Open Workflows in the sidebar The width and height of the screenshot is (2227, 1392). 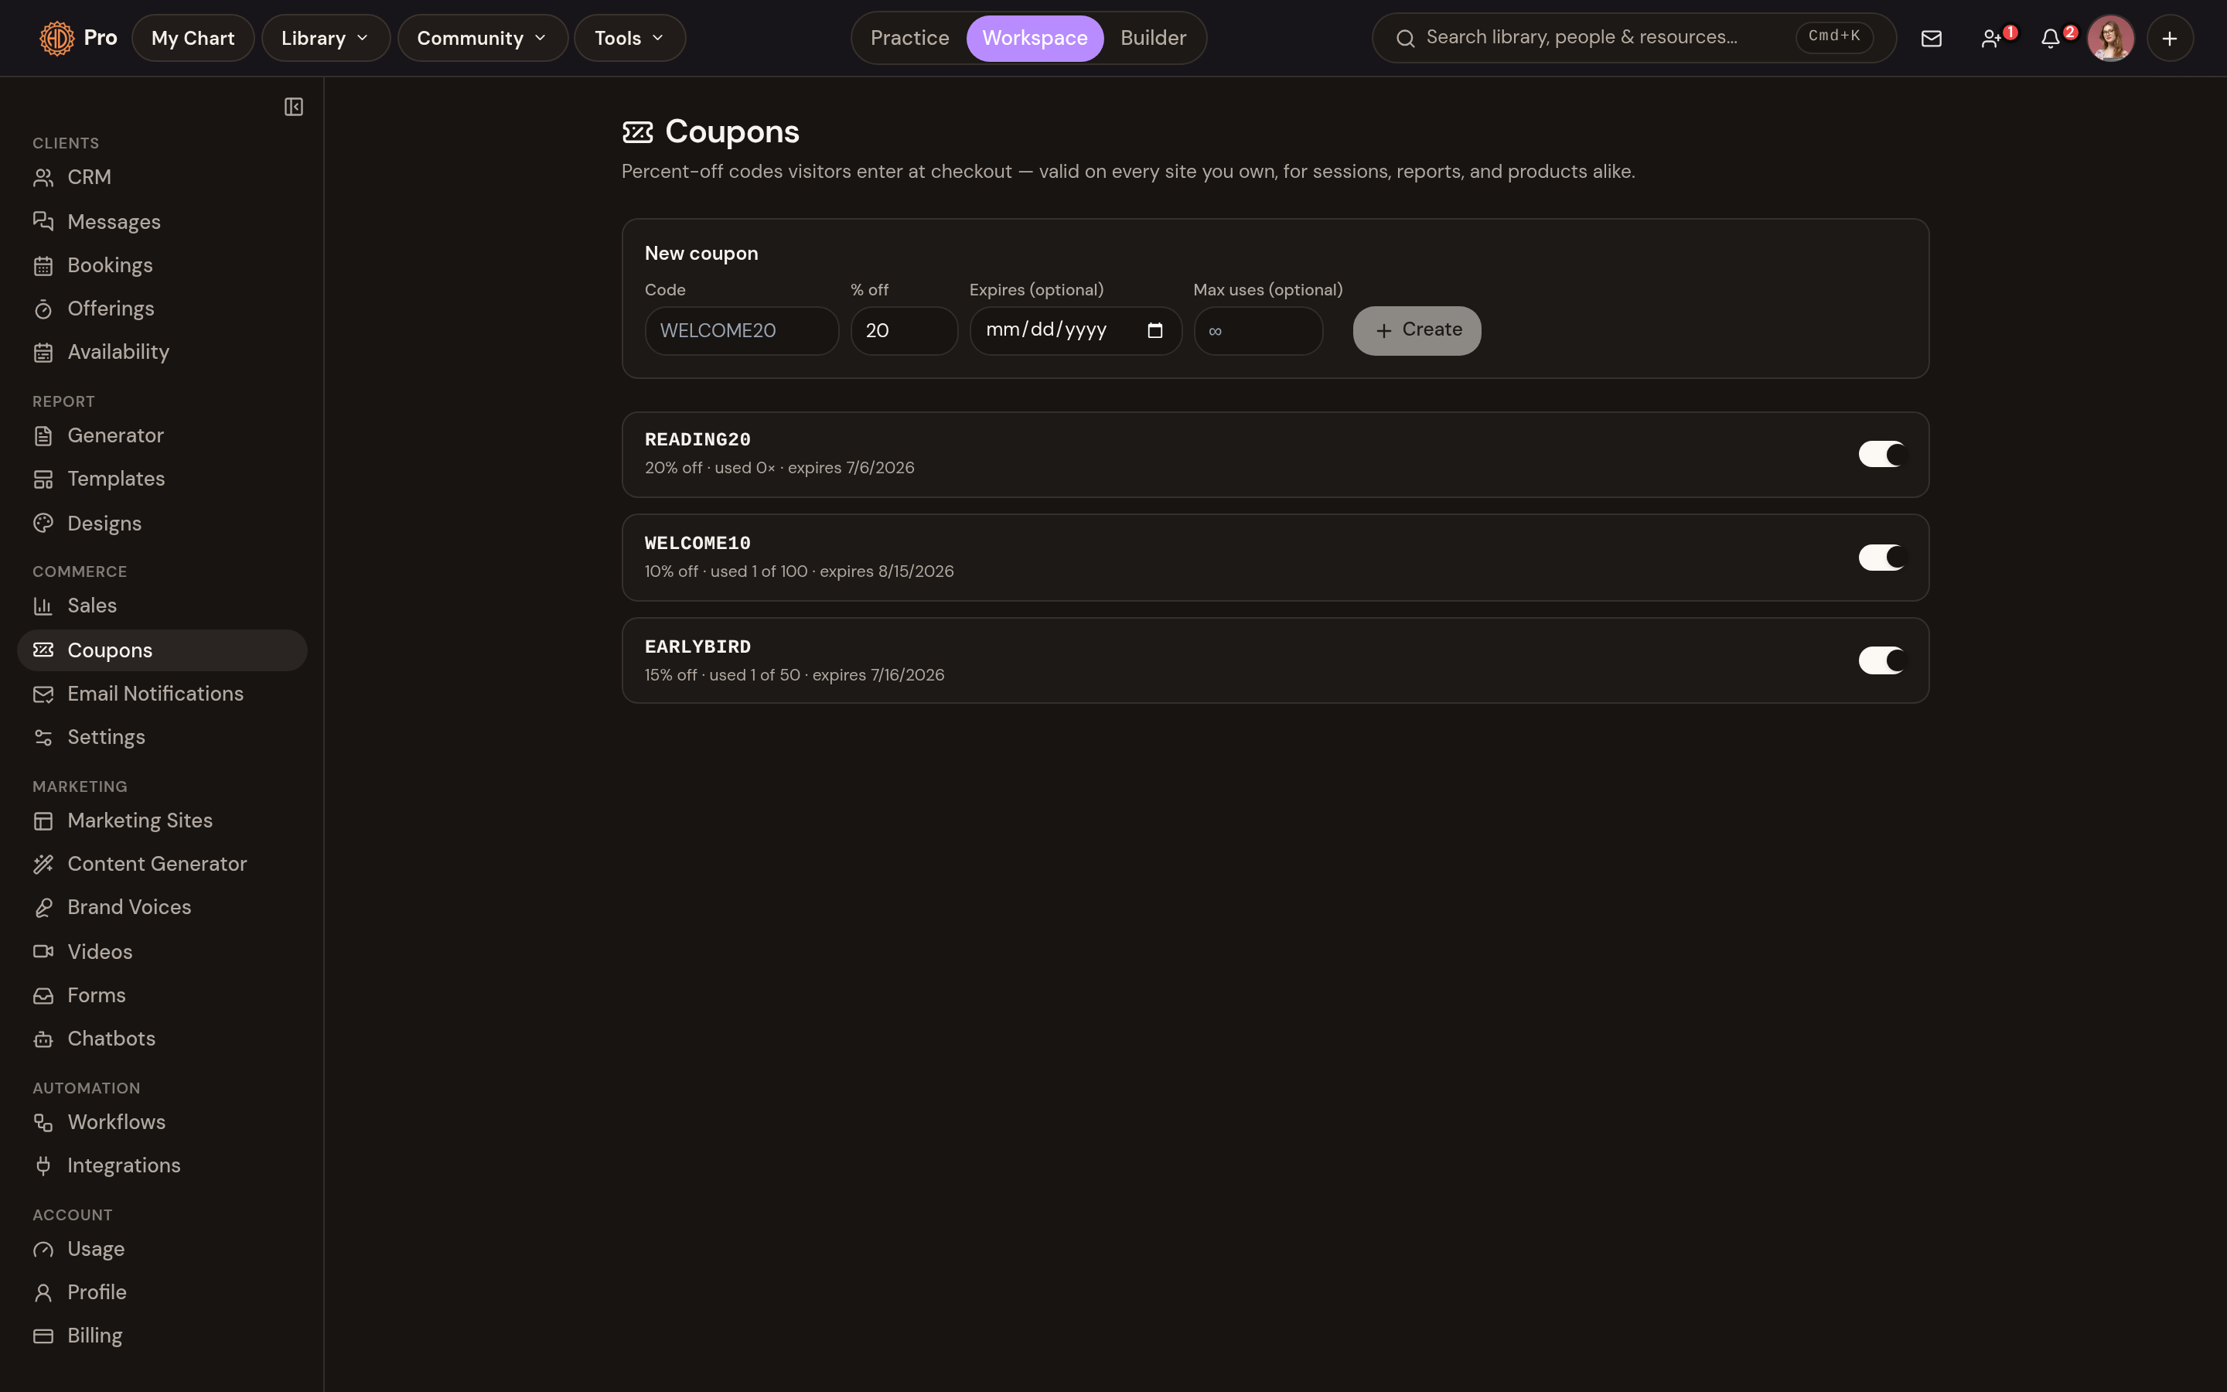(162, 1122)
